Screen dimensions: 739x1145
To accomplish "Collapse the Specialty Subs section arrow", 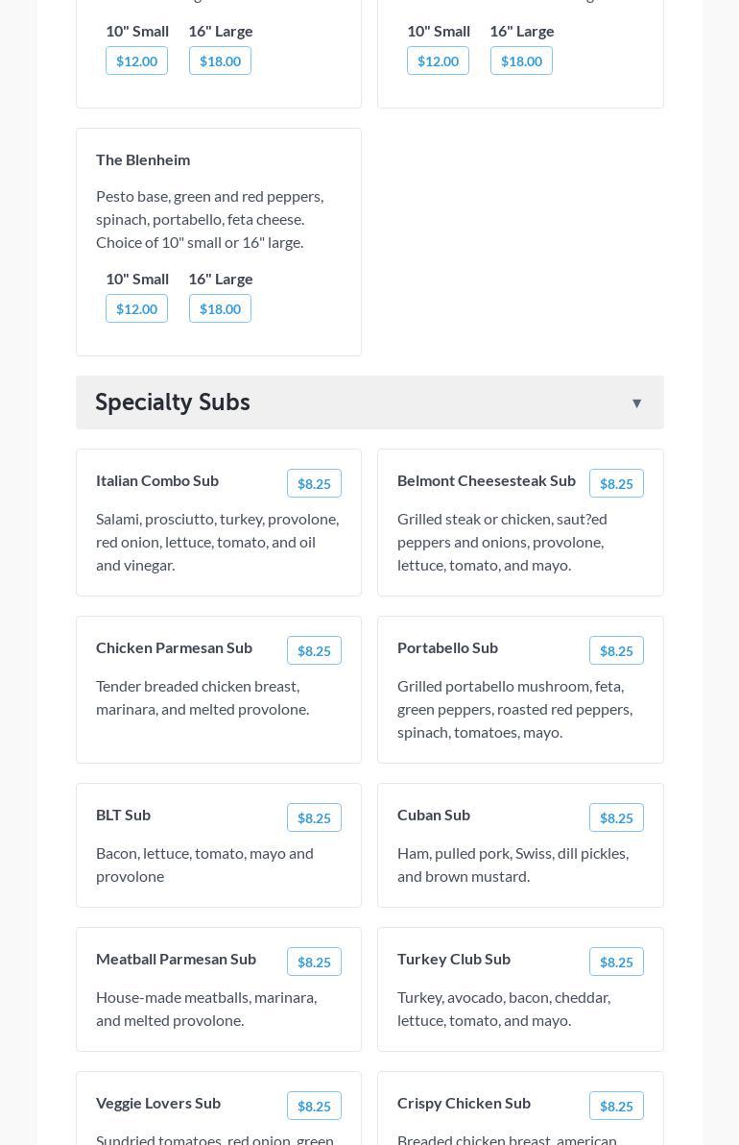I will click(x=636, y=403).
